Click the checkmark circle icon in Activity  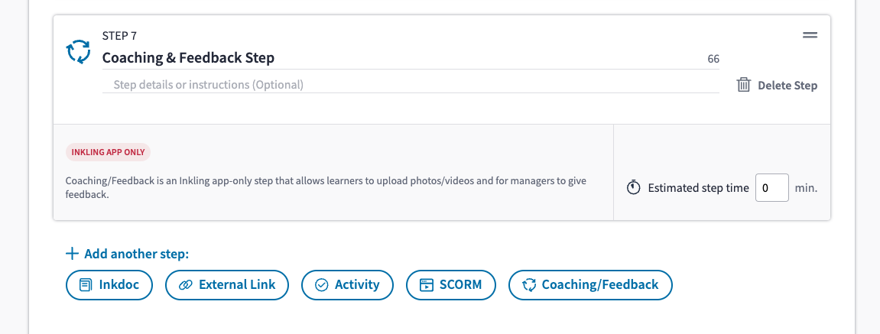click(x=322, y=285)
